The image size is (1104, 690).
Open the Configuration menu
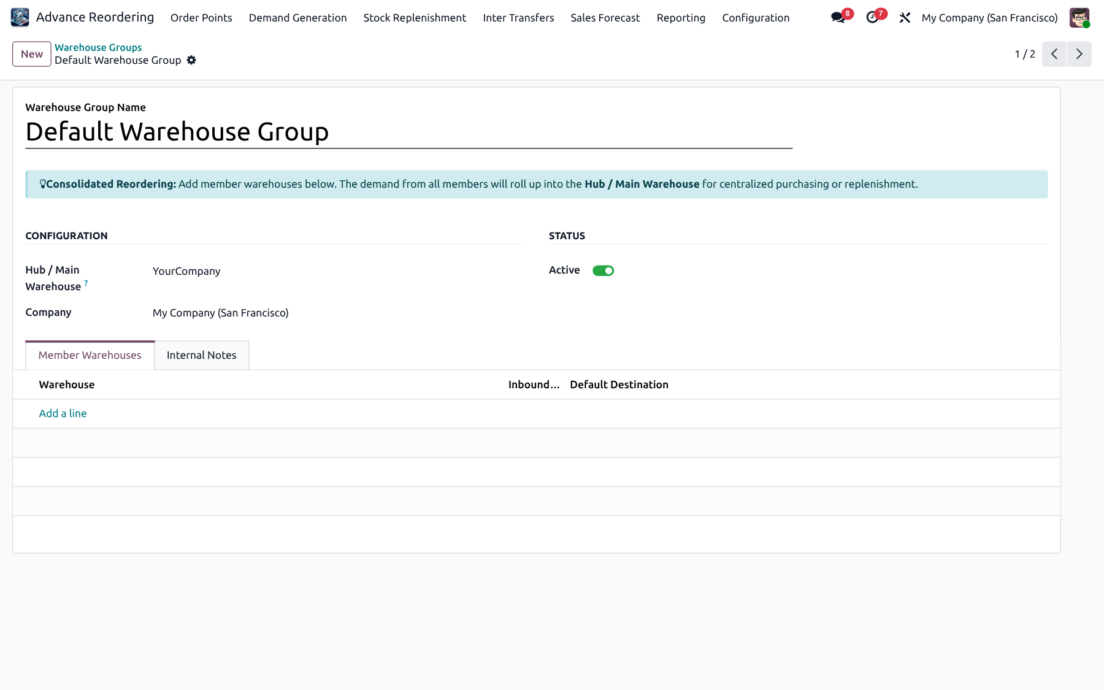coord(756,18)
